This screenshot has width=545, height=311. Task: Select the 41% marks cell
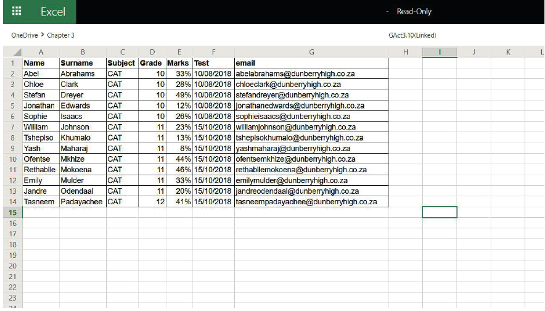tap(179, 202)
